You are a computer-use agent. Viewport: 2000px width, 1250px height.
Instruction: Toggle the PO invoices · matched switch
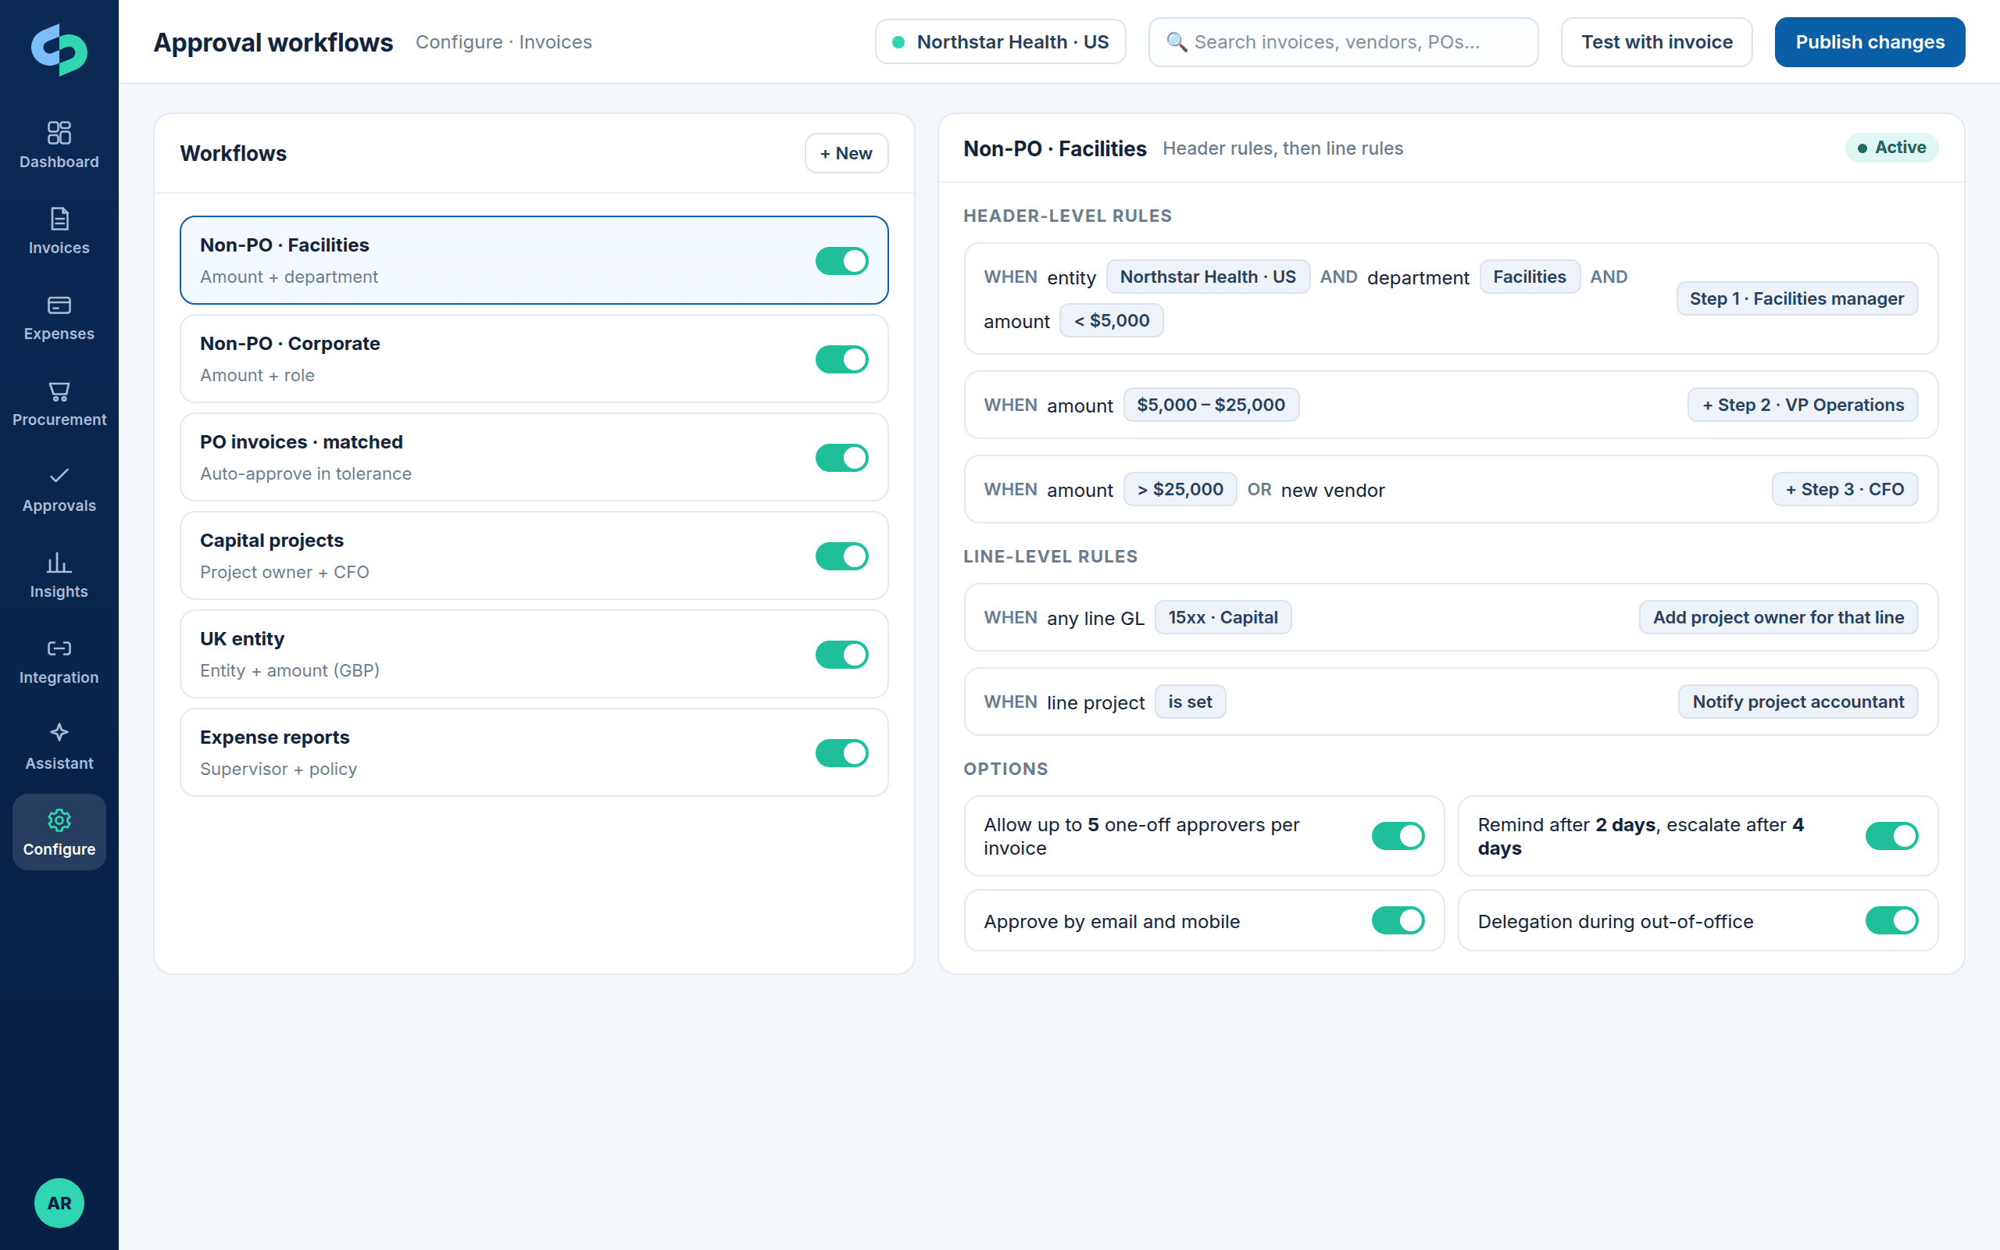tap(841, 458)
